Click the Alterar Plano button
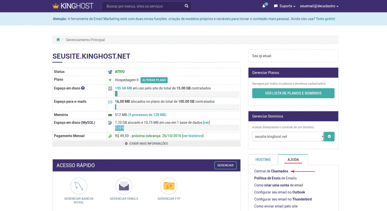The width and height of the screenshot is (387, 211). click(x=154, y=80)
